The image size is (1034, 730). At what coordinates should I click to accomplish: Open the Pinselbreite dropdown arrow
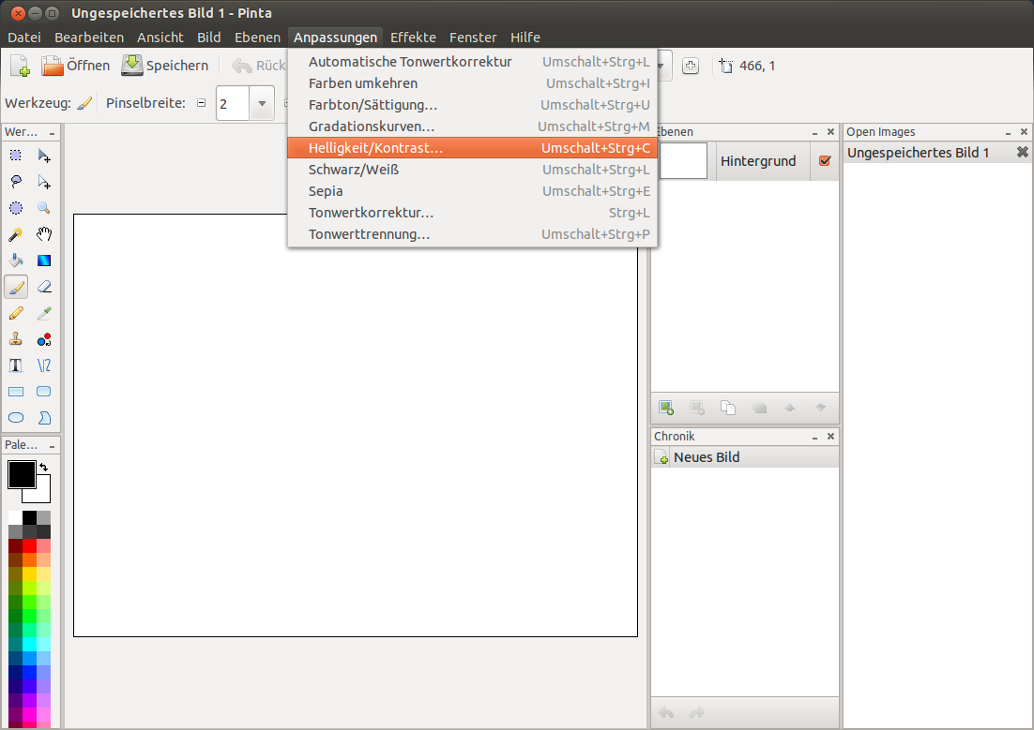coord(262,103)
